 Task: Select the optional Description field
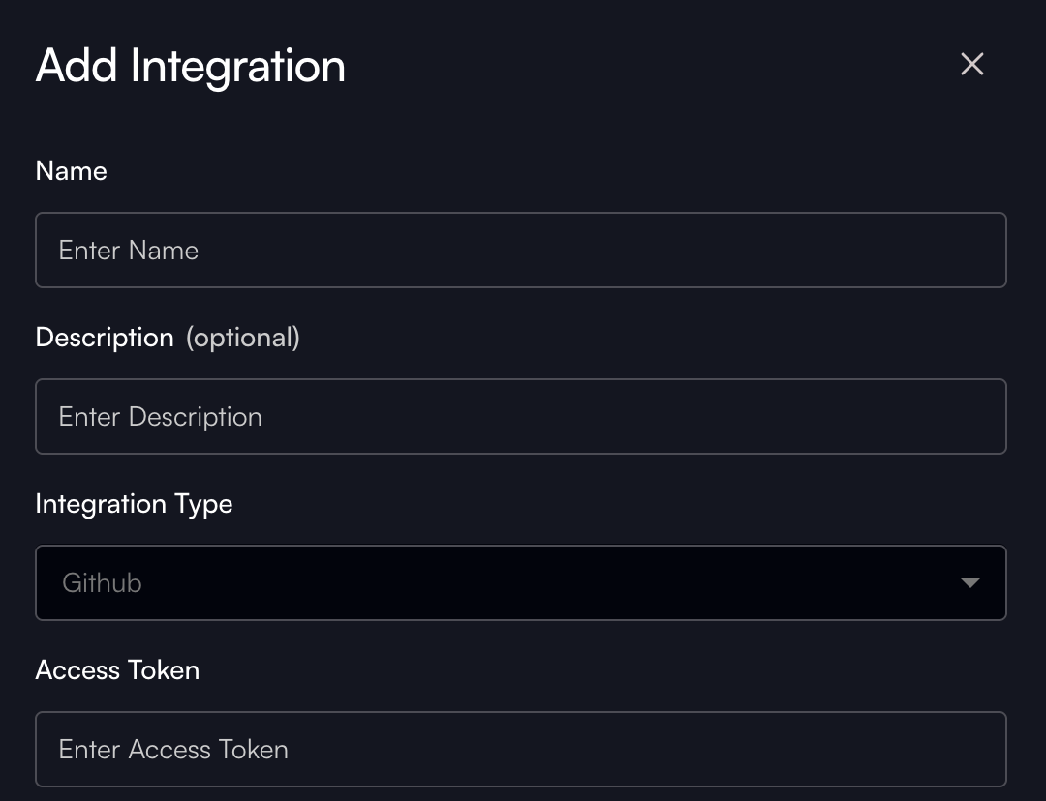point(520,417)
